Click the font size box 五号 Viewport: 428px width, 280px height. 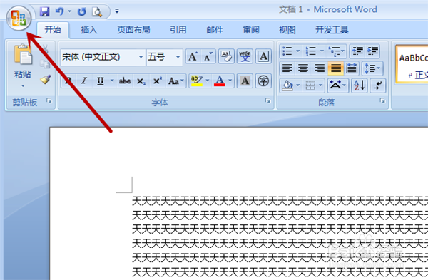pos(160,57)
